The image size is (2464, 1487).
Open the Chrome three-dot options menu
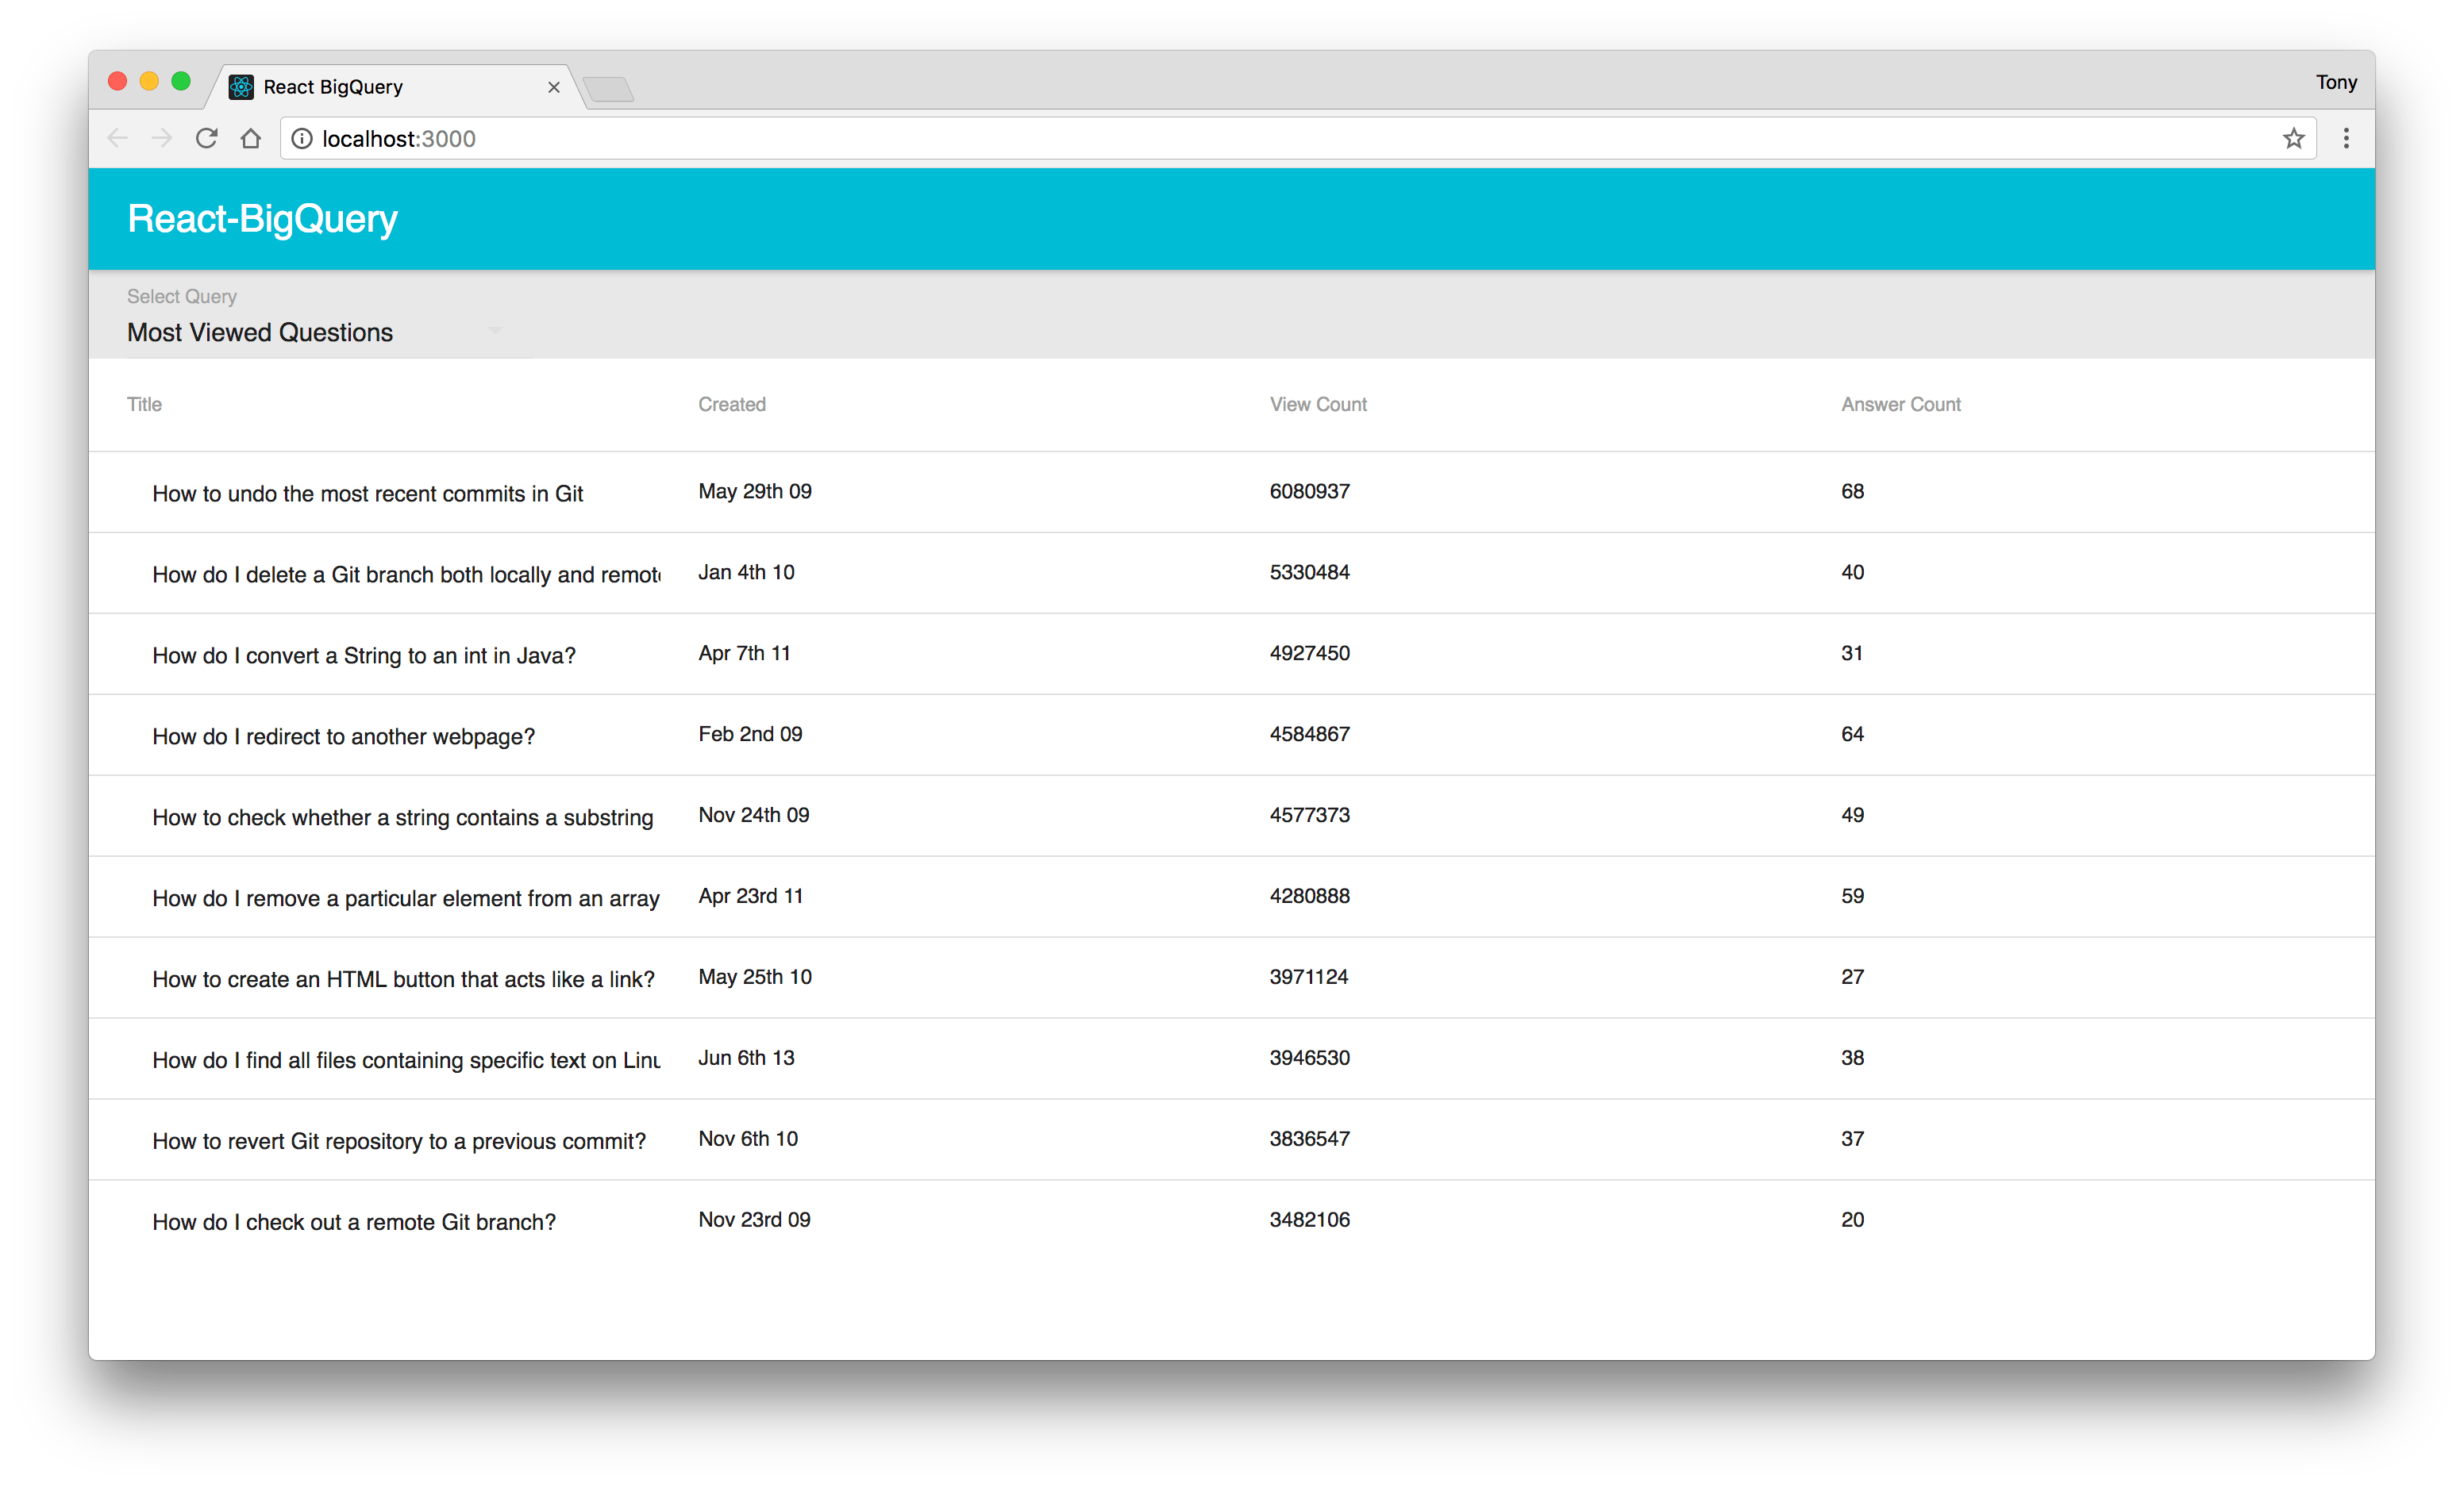tap(2346, 138)
